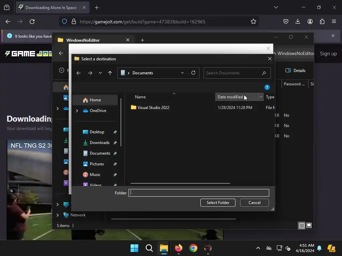Sort files by Type column
Image resolution: width=342 pixels, height=256 pixels.
point(270,97)
